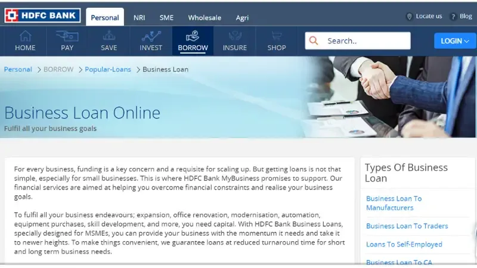Click inside the Search field
This screenshot has height=268, width=477.
point(358,40)
